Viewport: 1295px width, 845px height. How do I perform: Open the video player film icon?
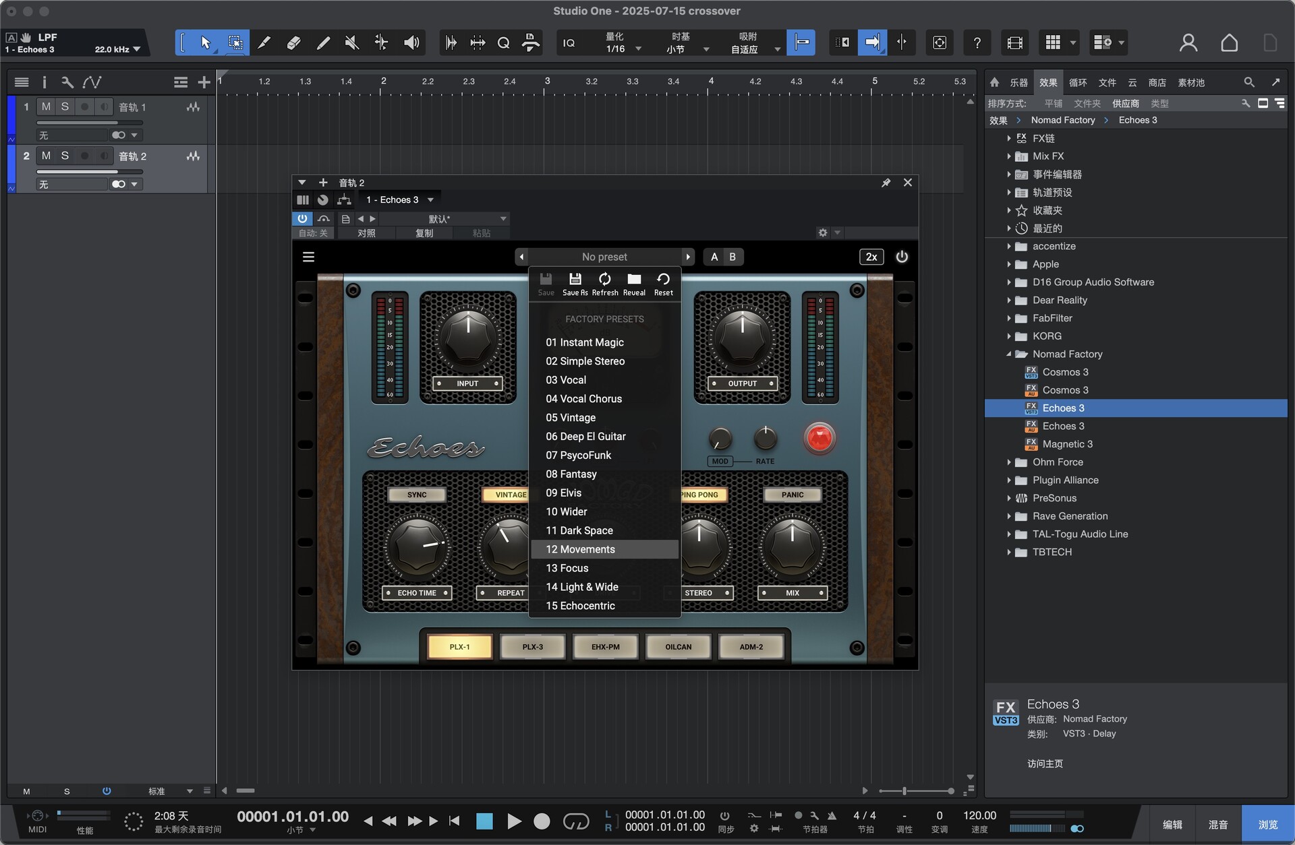1014,43
